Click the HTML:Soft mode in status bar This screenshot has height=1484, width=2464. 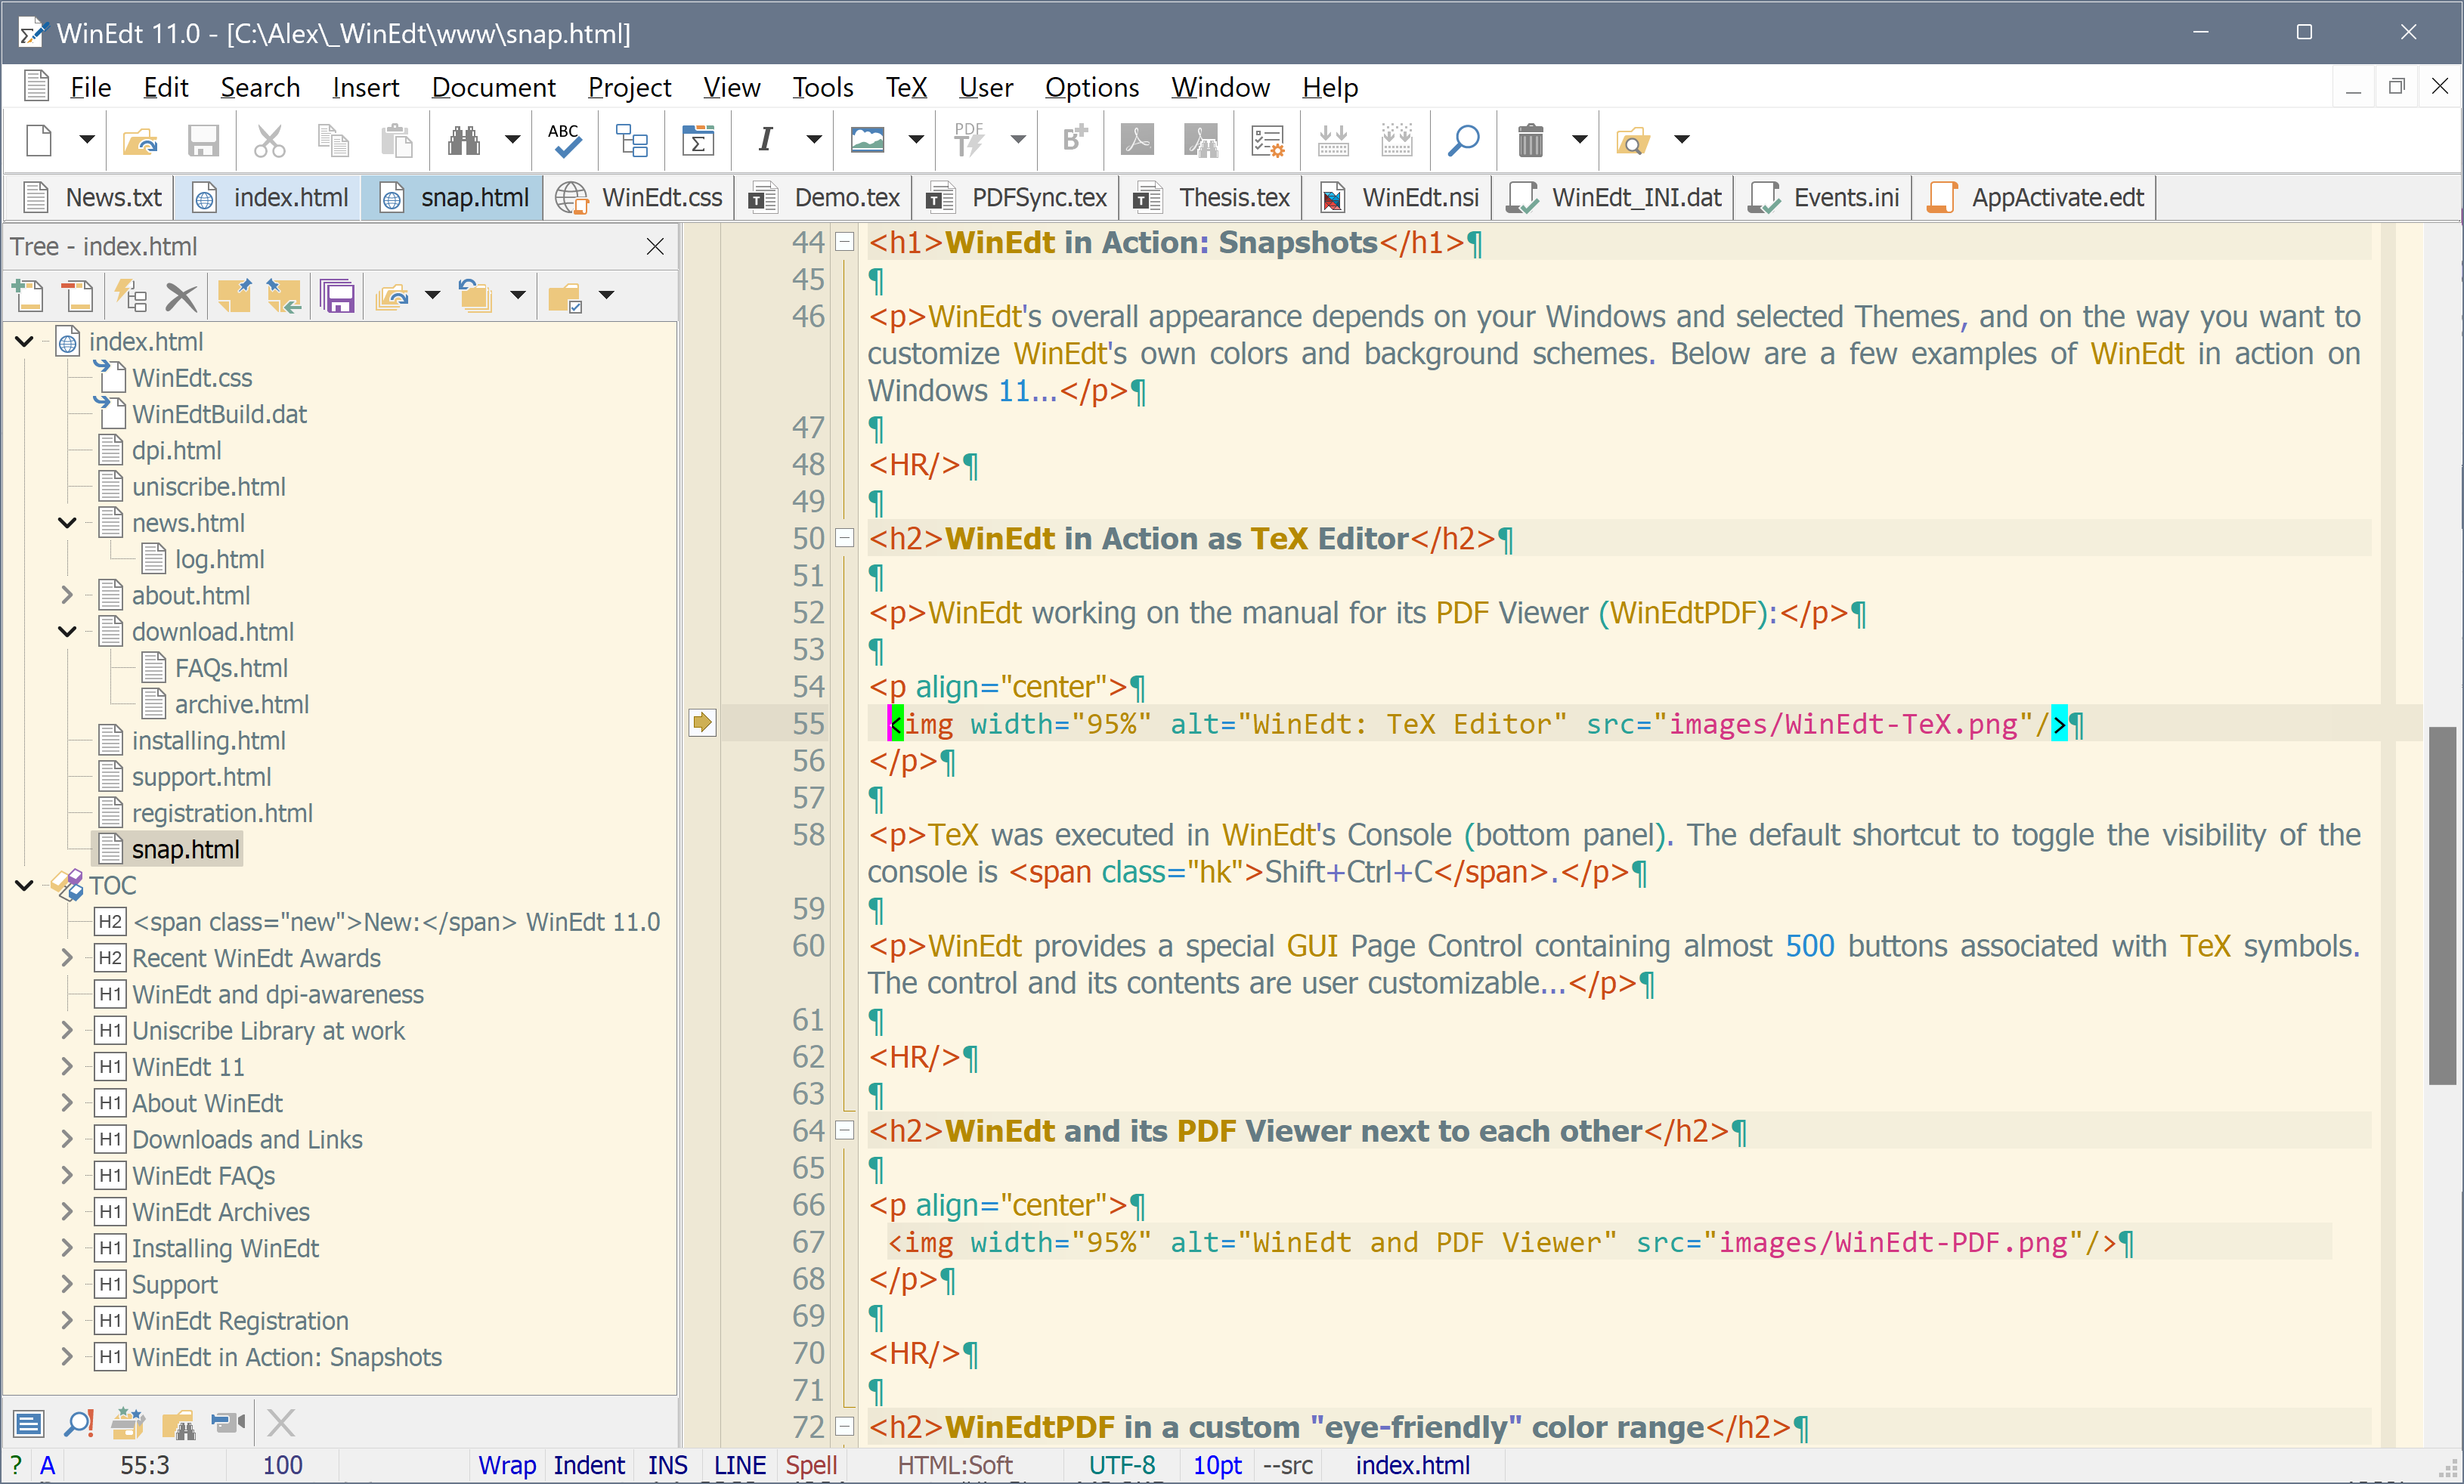click(x=954, y=1465)
